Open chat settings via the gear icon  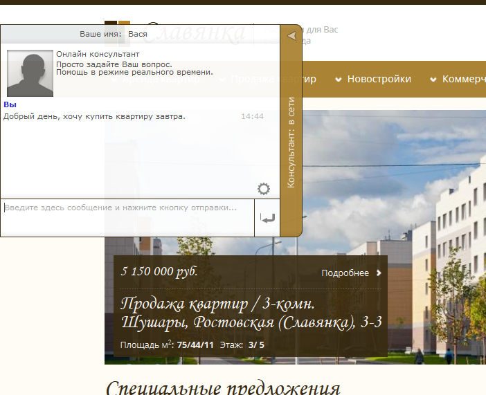(x=264, y=189)
